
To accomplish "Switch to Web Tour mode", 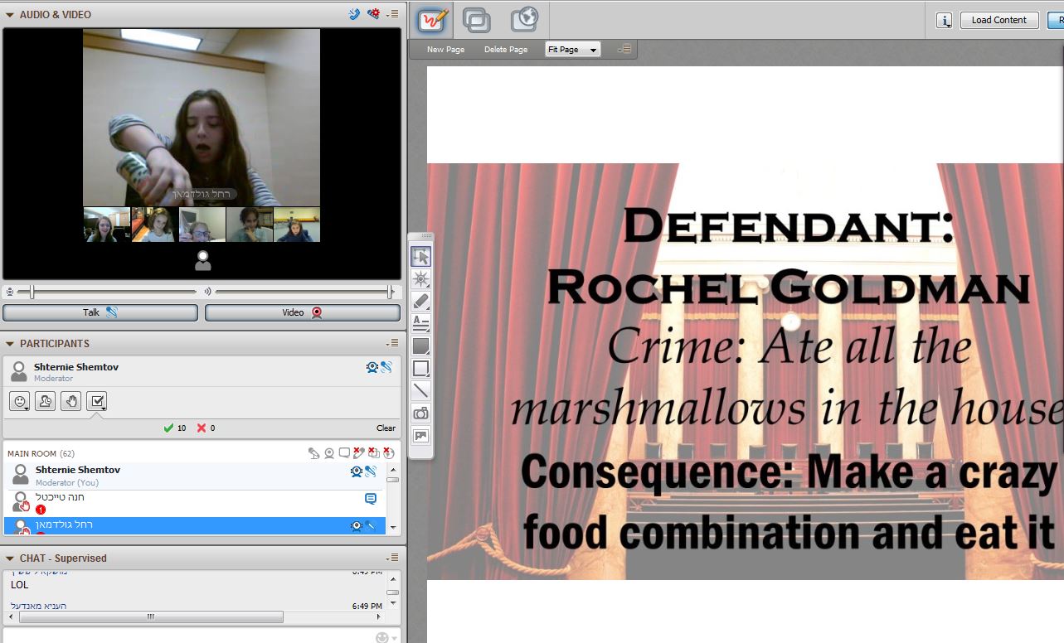I will click(524, 19).
